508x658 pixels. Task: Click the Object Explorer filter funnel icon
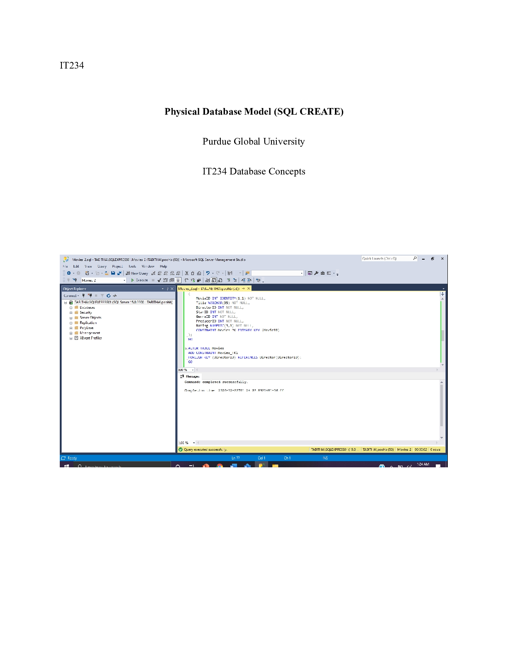[102, 296]
